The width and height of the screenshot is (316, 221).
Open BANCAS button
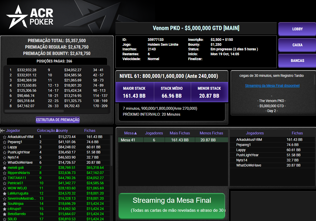point(297,61)
